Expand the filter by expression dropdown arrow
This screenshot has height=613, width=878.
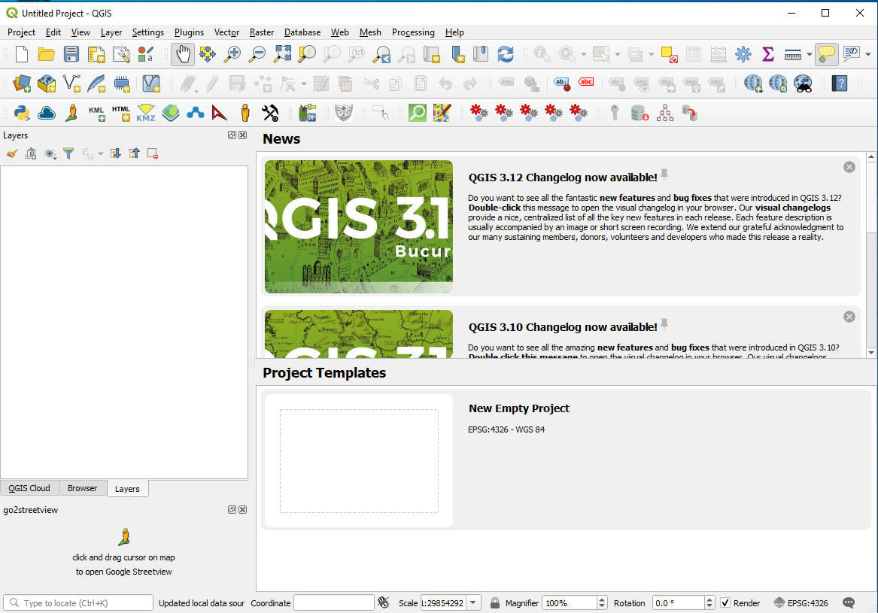point(101,153)
